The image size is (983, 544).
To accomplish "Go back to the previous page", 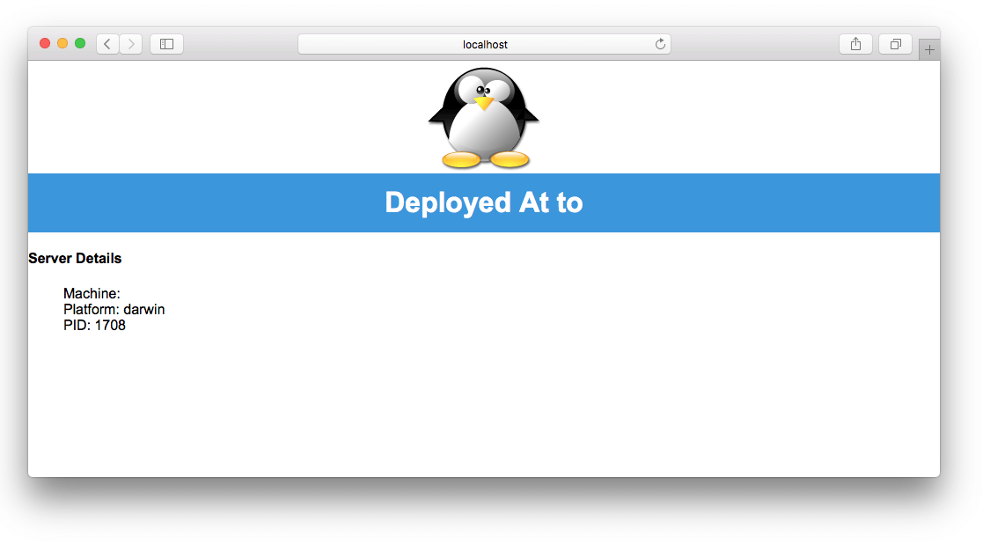I will point(107,44).
